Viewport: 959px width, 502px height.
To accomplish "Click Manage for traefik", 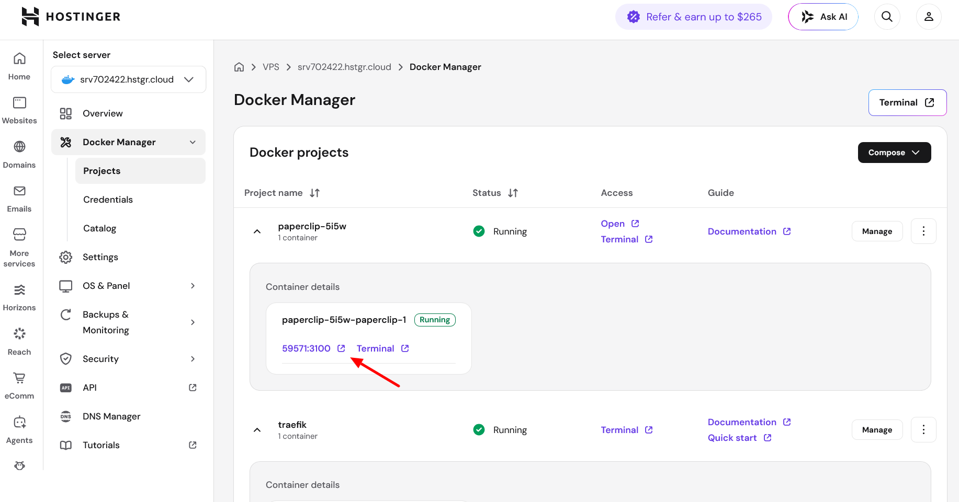I will click(x=877, y=430).
